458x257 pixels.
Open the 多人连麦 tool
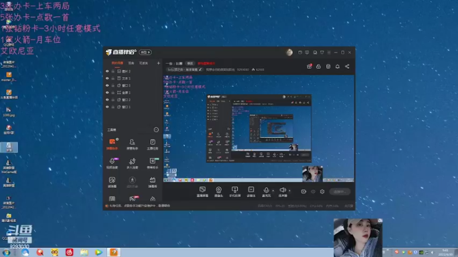[x=132, y=163]
